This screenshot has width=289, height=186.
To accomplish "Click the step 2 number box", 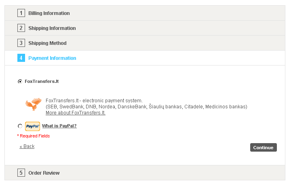I will click(21, 28).
